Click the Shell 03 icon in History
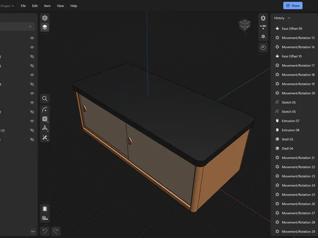318x238 pixels. 277,139
